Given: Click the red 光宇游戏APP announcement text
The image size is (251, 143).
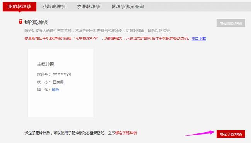Looking at the screenshot, I should tap(107, 38).
